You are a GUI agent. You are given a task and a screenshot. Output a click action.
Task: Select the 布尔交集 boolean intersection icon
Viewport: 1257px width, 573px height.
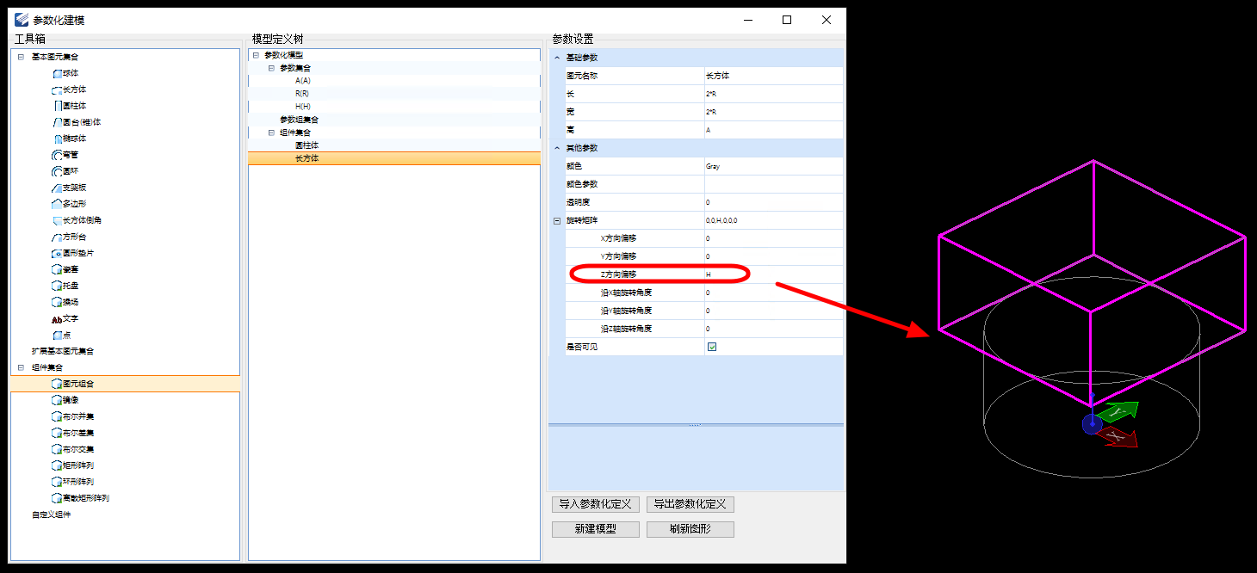[57, 449]
